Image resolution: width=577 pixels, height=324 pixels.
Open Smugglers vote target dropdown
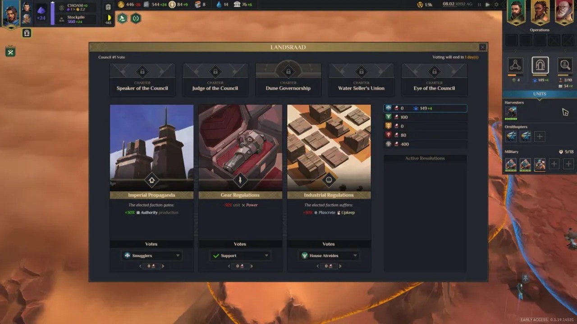[x=151, y=256]
